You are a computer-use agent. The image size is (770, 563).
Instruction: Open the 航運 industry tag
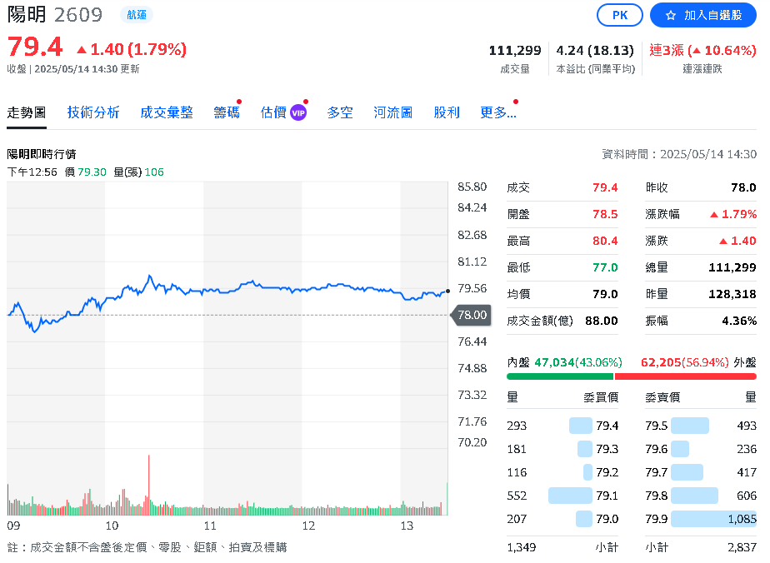pos(137,15)
